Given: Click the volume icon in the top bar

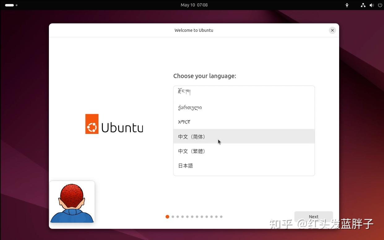Looking at the screenshot, I should pos(372,5).
